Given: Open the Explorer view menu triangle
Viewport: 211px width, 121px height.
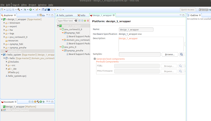Looking at the screenshot, I should [47, 15].
